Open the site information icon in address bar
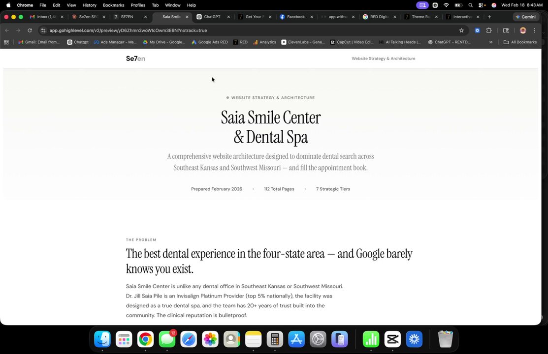Image resolution: width=548 pixels, height=354 pixels. pos(43,30)
